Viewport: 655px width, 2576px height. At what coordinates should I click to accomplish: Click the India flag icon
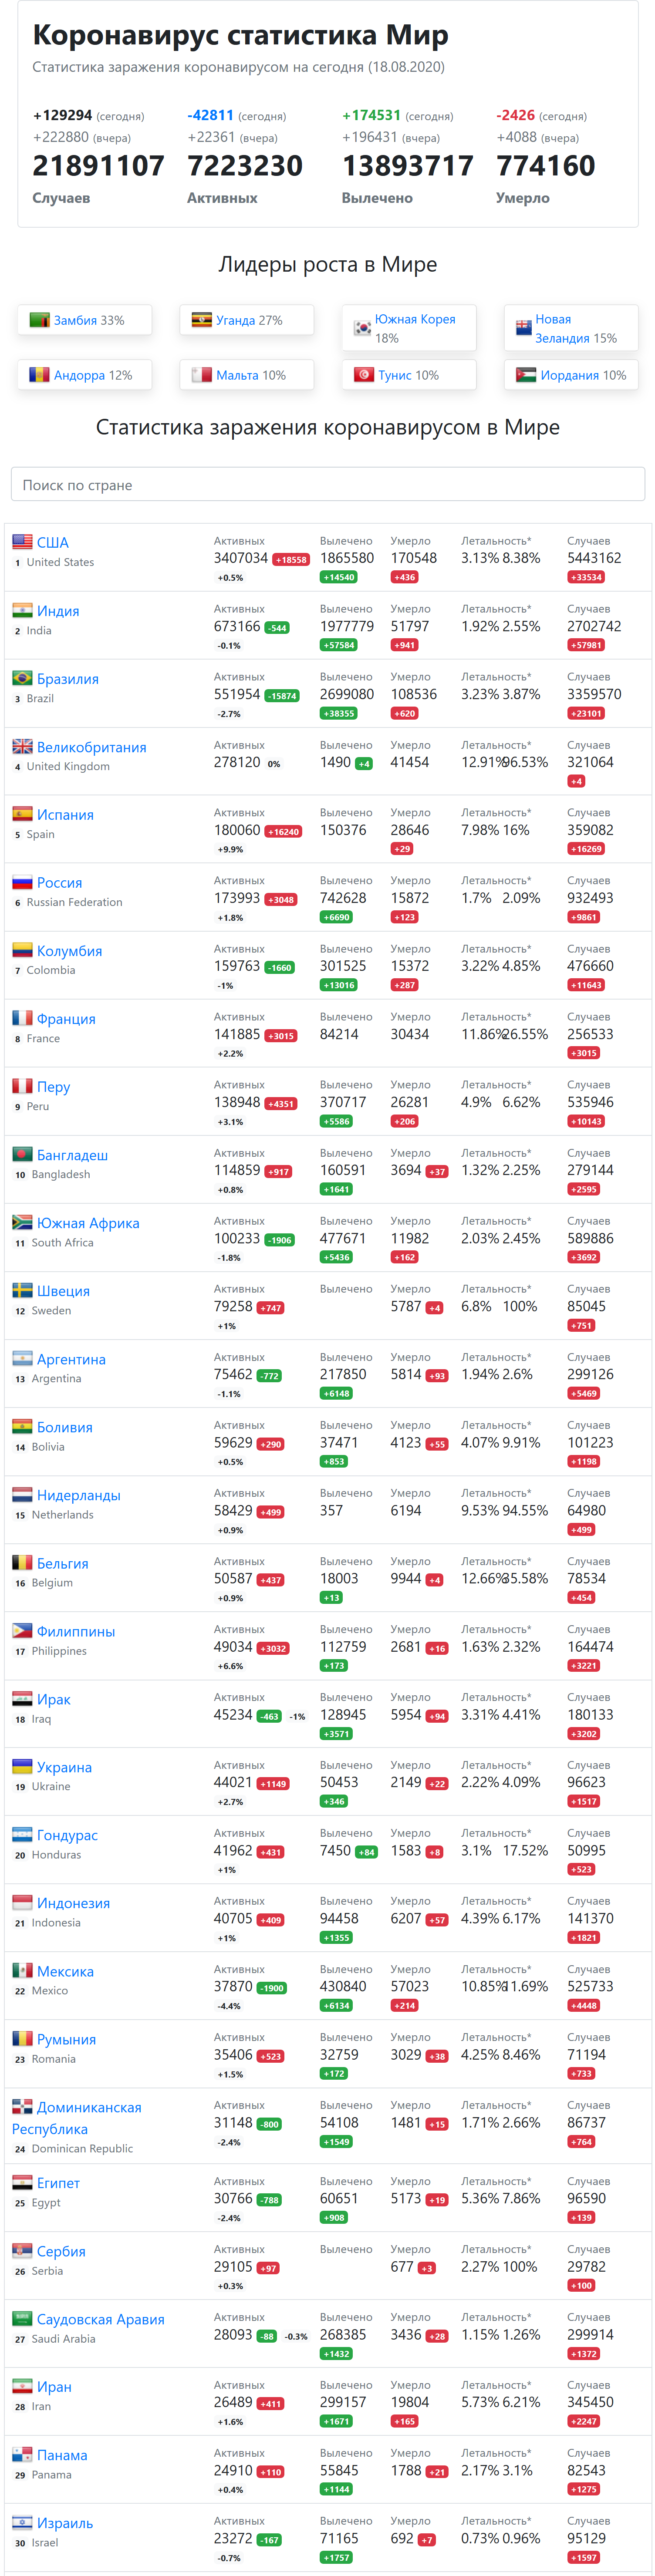pos(22,610)
